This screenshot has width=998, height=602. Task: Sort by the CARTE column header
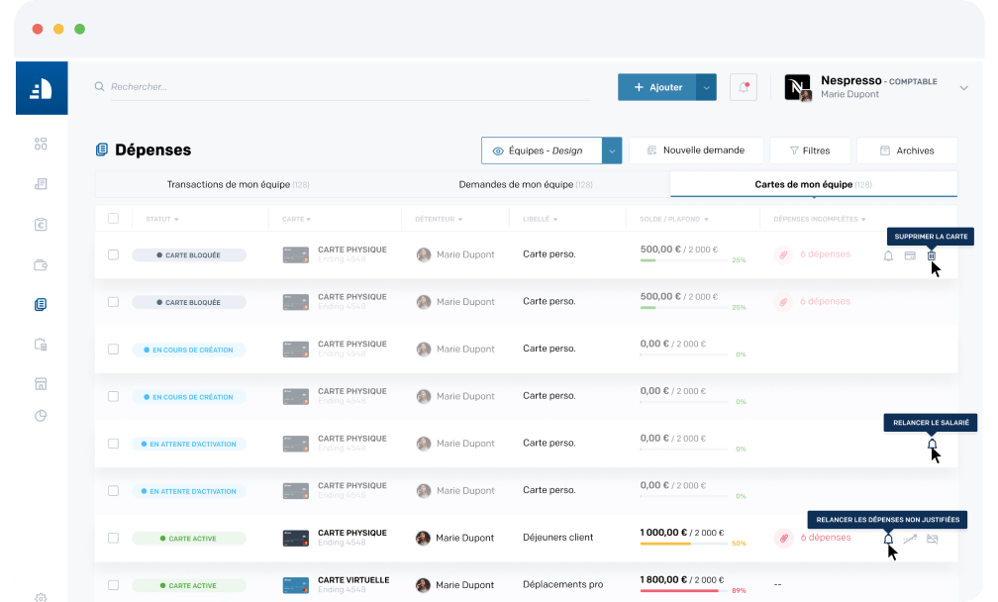click(297, 219)
